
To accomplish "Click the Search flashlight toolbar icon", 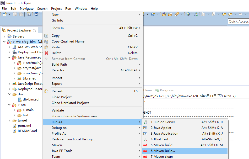I will point(177,14).
